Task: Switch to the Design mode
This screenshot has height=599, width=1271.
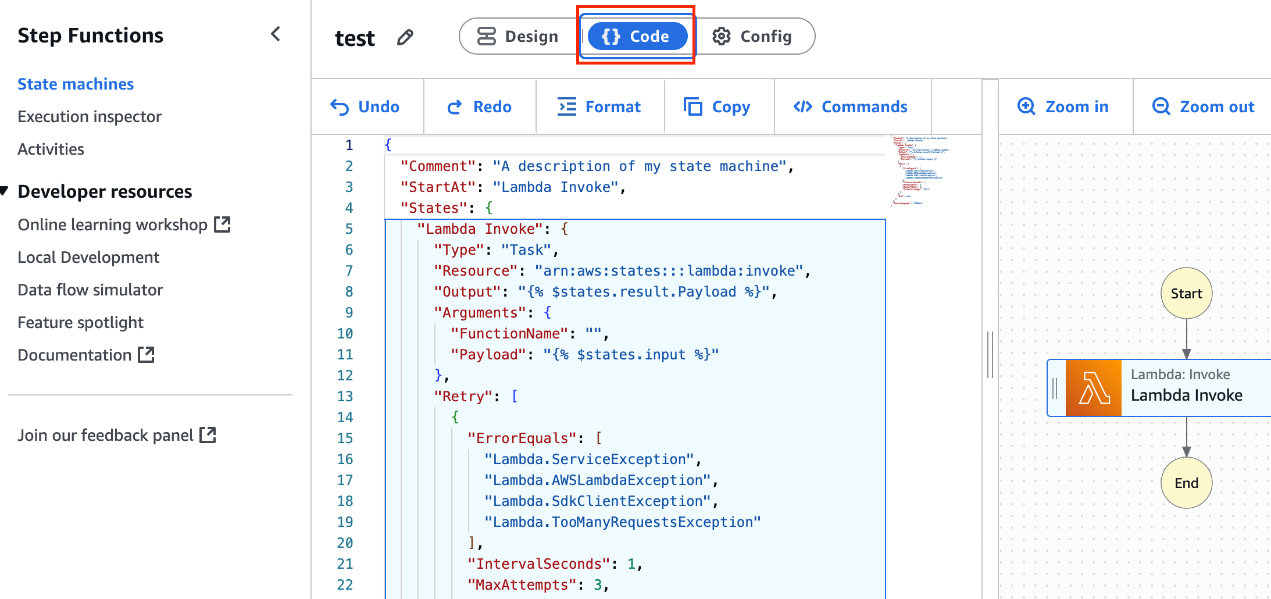Action: 517,37
